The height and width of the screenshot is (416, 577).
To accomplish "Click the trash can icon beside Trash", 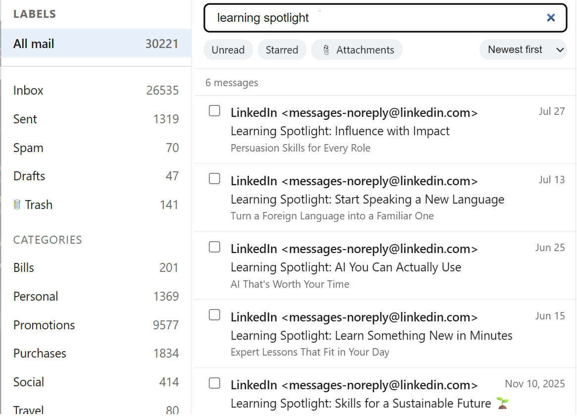I will tap(17, 205).
